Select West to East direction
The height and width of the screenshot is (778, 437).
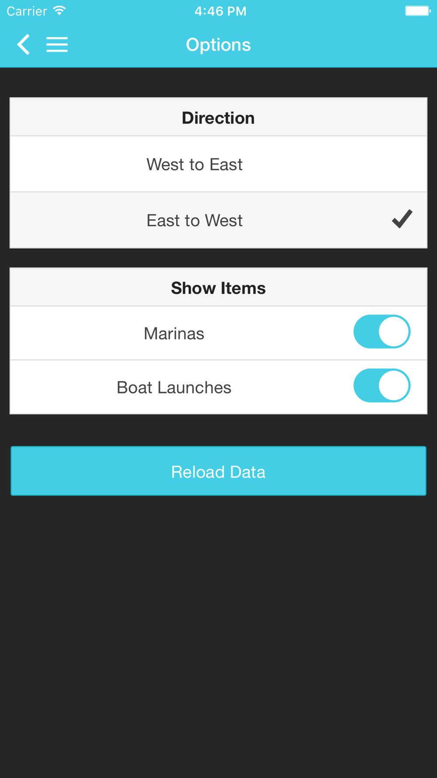pyautogui.click(x=218, y=164)
